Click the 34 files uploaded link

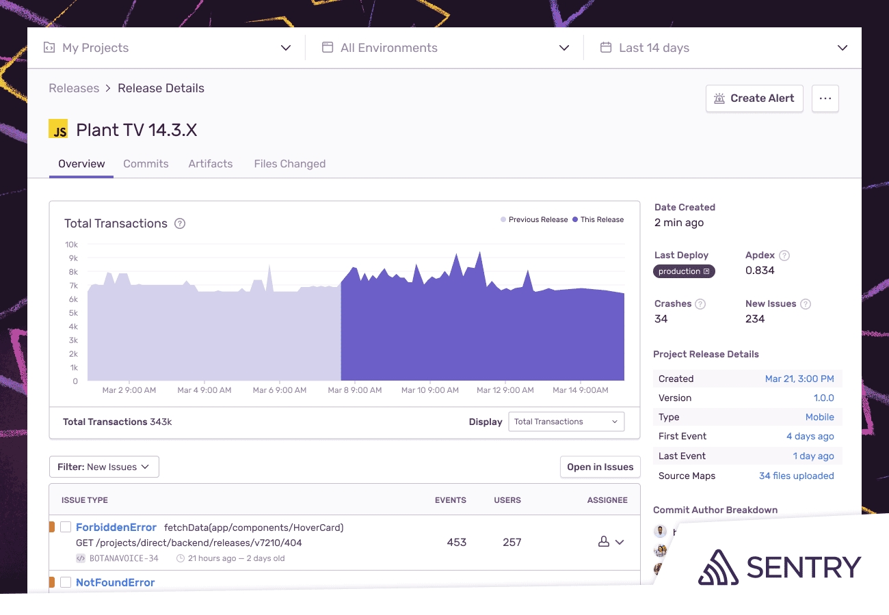(796, 476)
